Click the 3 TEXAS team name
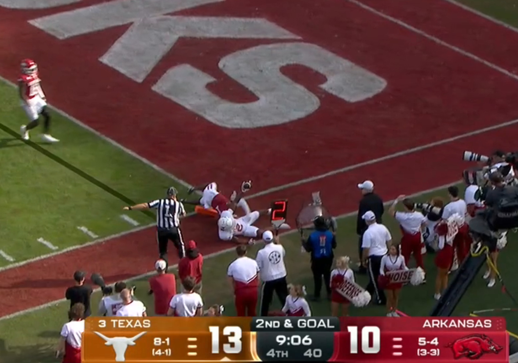Image resolution: width=518 pixels, height=363 pixels. (x=124, y=323)
